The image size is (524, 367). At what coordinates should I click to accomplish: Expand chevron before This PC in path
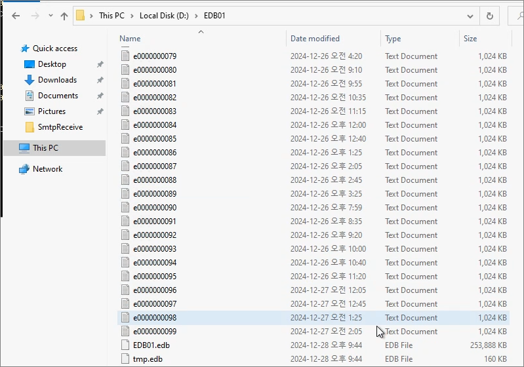pyautogui.click(x=91, y=16)
